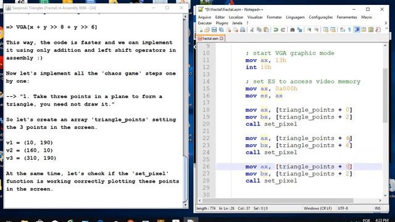
Task: Click the Paste toolbar icon
Action: [266, 30]
